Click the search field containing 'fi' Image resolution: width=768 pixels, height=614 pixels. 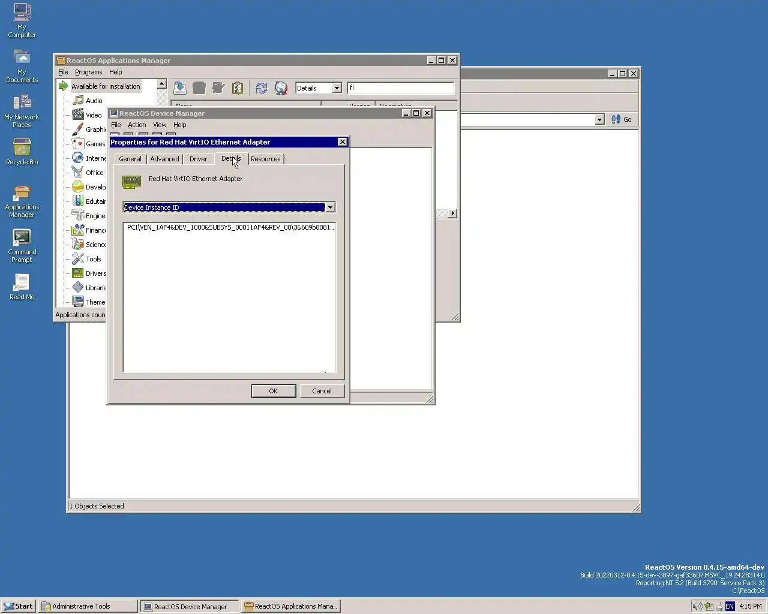(401, 88)
